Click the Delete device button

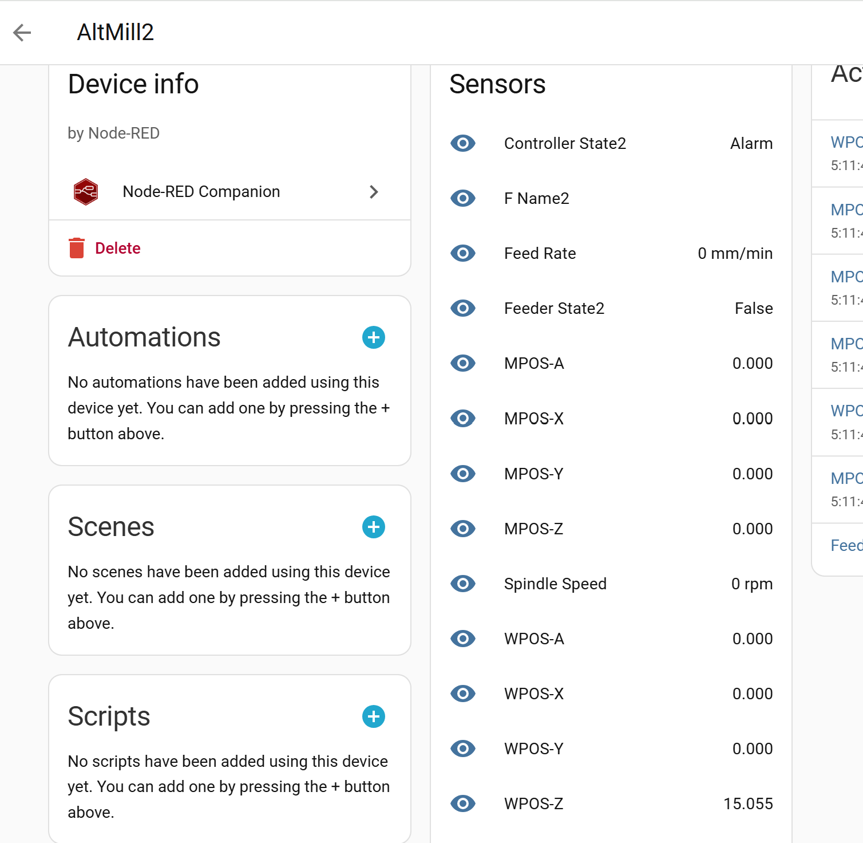click(x=117, y=248)
